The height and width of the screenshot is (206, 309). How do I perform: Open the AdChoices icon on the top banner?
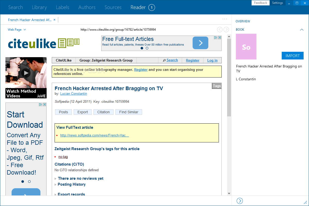(x=216, y=38)
